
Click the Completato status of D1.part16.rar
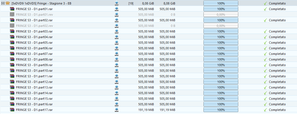(x=277, y=104)
